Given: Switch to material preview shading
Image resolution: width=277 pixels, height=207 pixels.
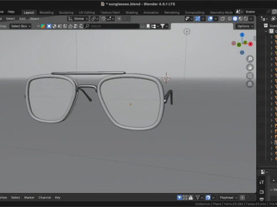Looking at the screenshot, I should (x=241, y=18).
